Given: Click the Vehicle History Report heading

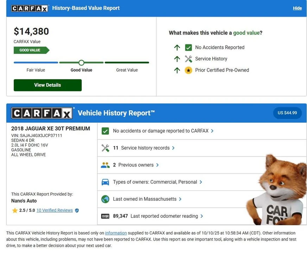Looking at the screenshot, I should 116,113.
